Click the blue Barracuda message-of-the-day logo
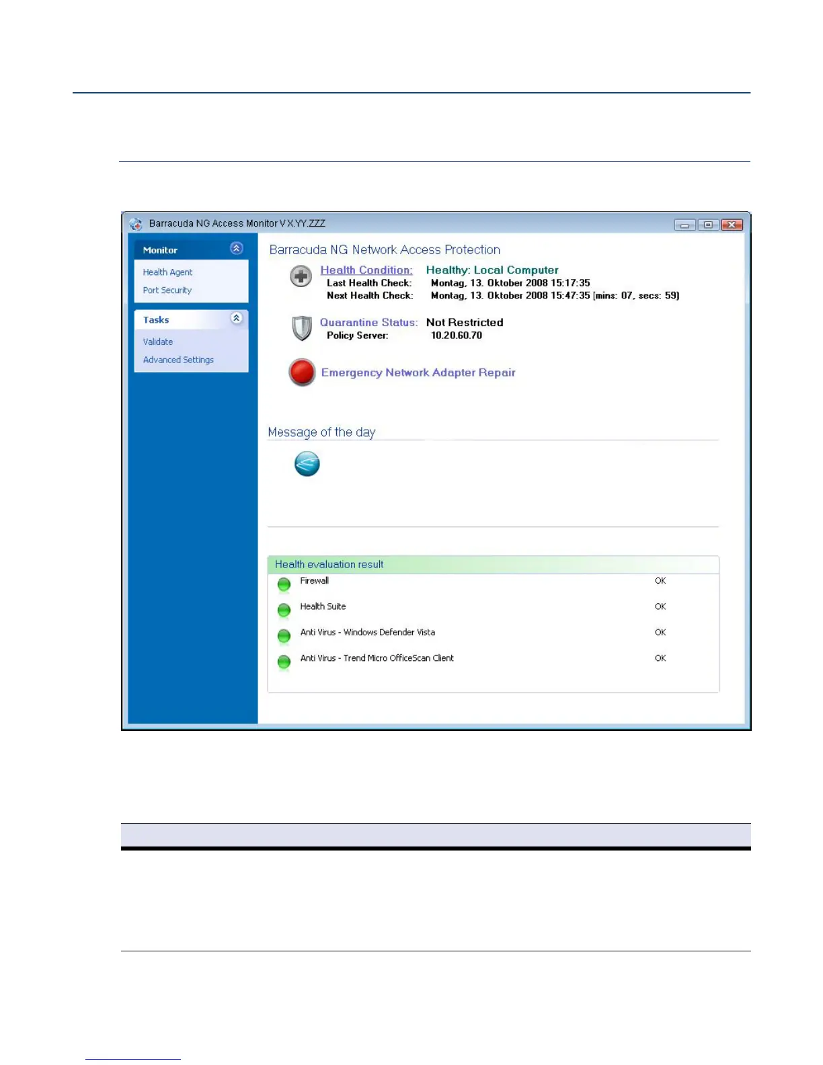823x1065 pixels. tap(307, 464)
